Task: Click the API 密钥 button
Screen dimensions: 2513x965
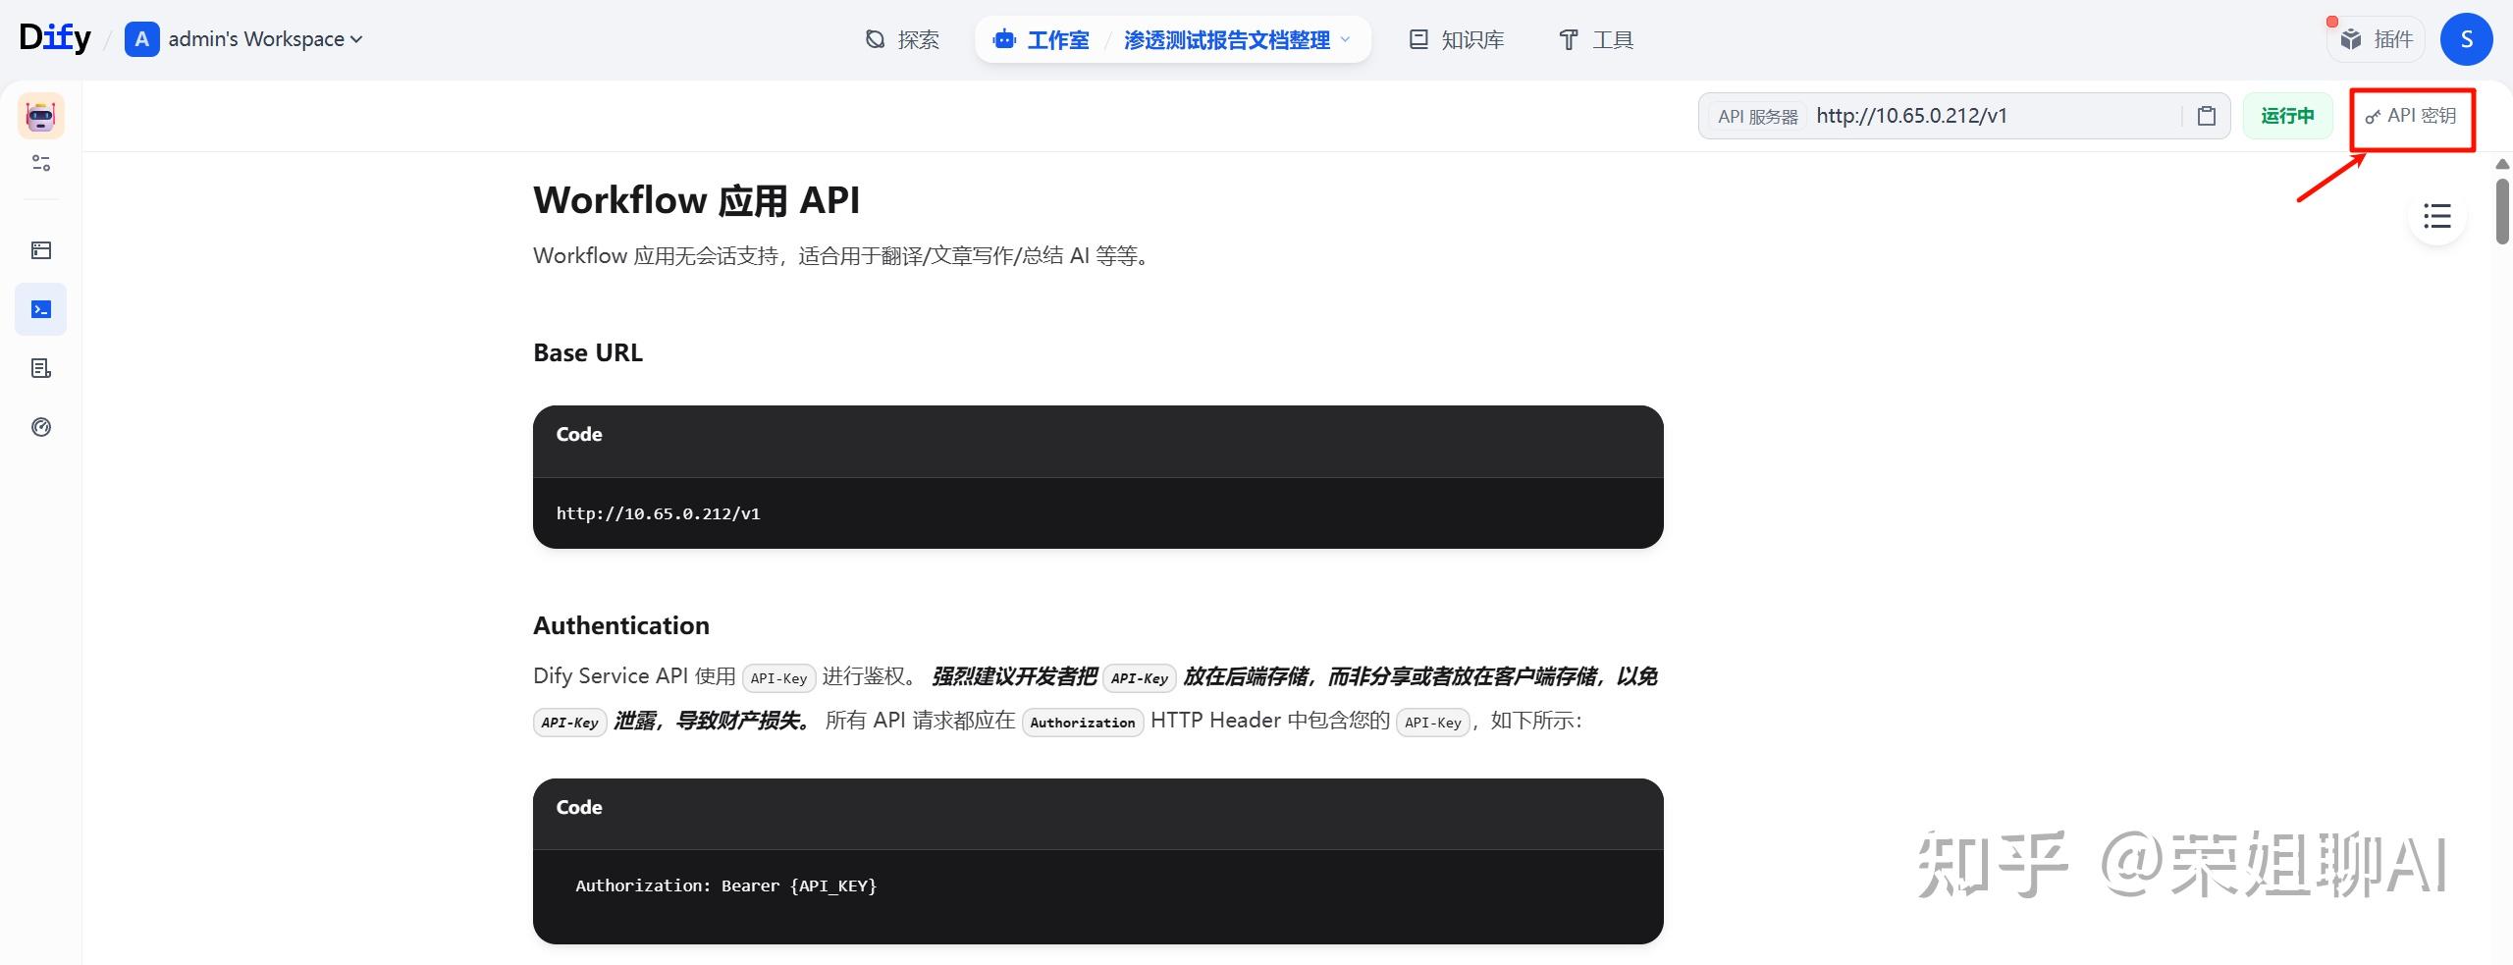Action: pyautogui.click(x=2412, y=115)
